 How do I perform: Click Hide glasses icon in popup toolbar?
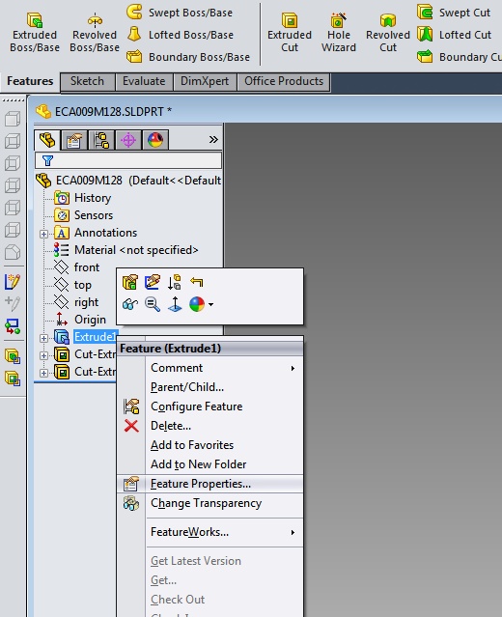click(129, 304)
